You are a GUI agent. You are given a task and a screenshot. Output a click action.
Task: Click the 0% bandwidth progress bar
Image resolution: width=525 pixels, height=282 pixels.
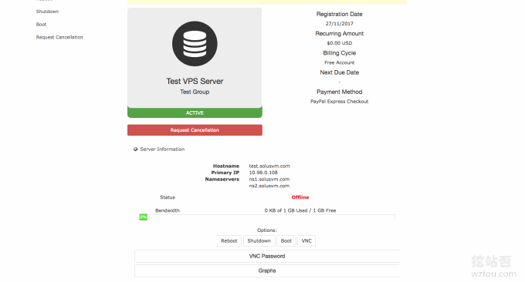click(143, 217)
